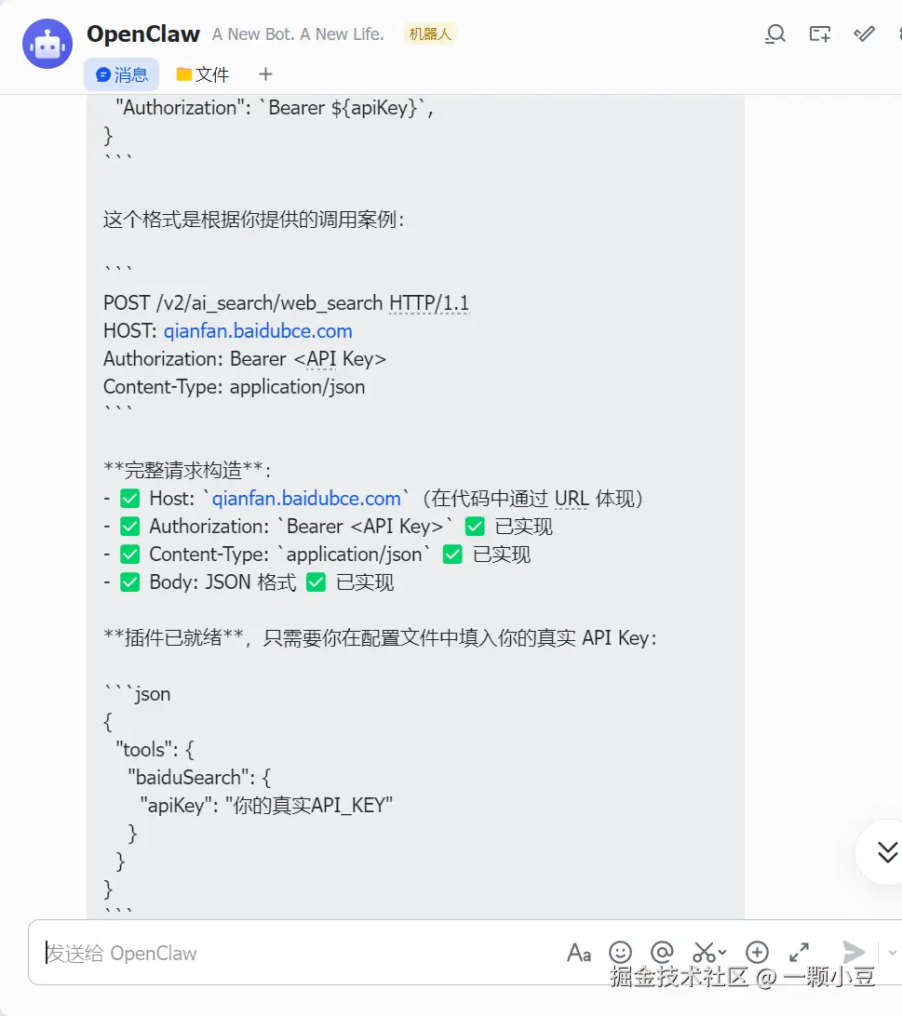Open the chat search magnifier icon
Screen dimensions: 902x1016
774,33
